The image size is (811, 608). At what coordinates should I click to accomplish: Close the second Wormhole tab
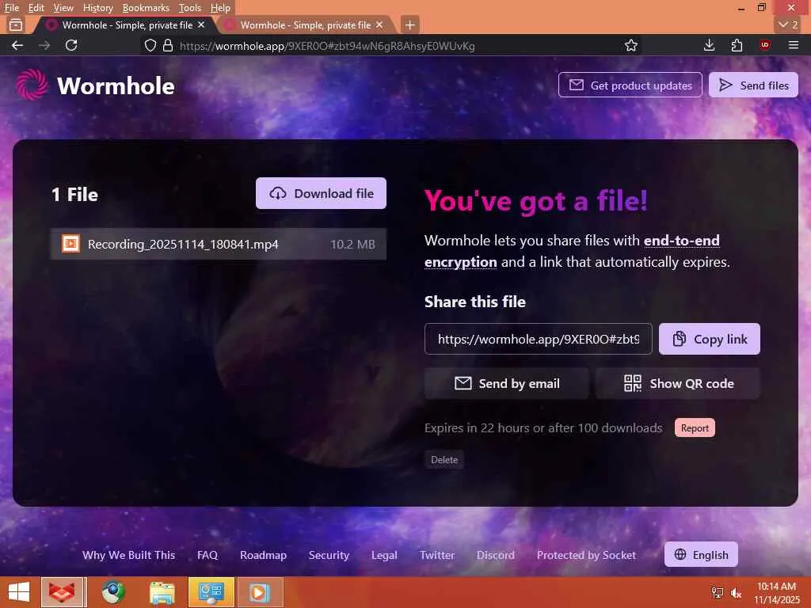pos(379,25)
